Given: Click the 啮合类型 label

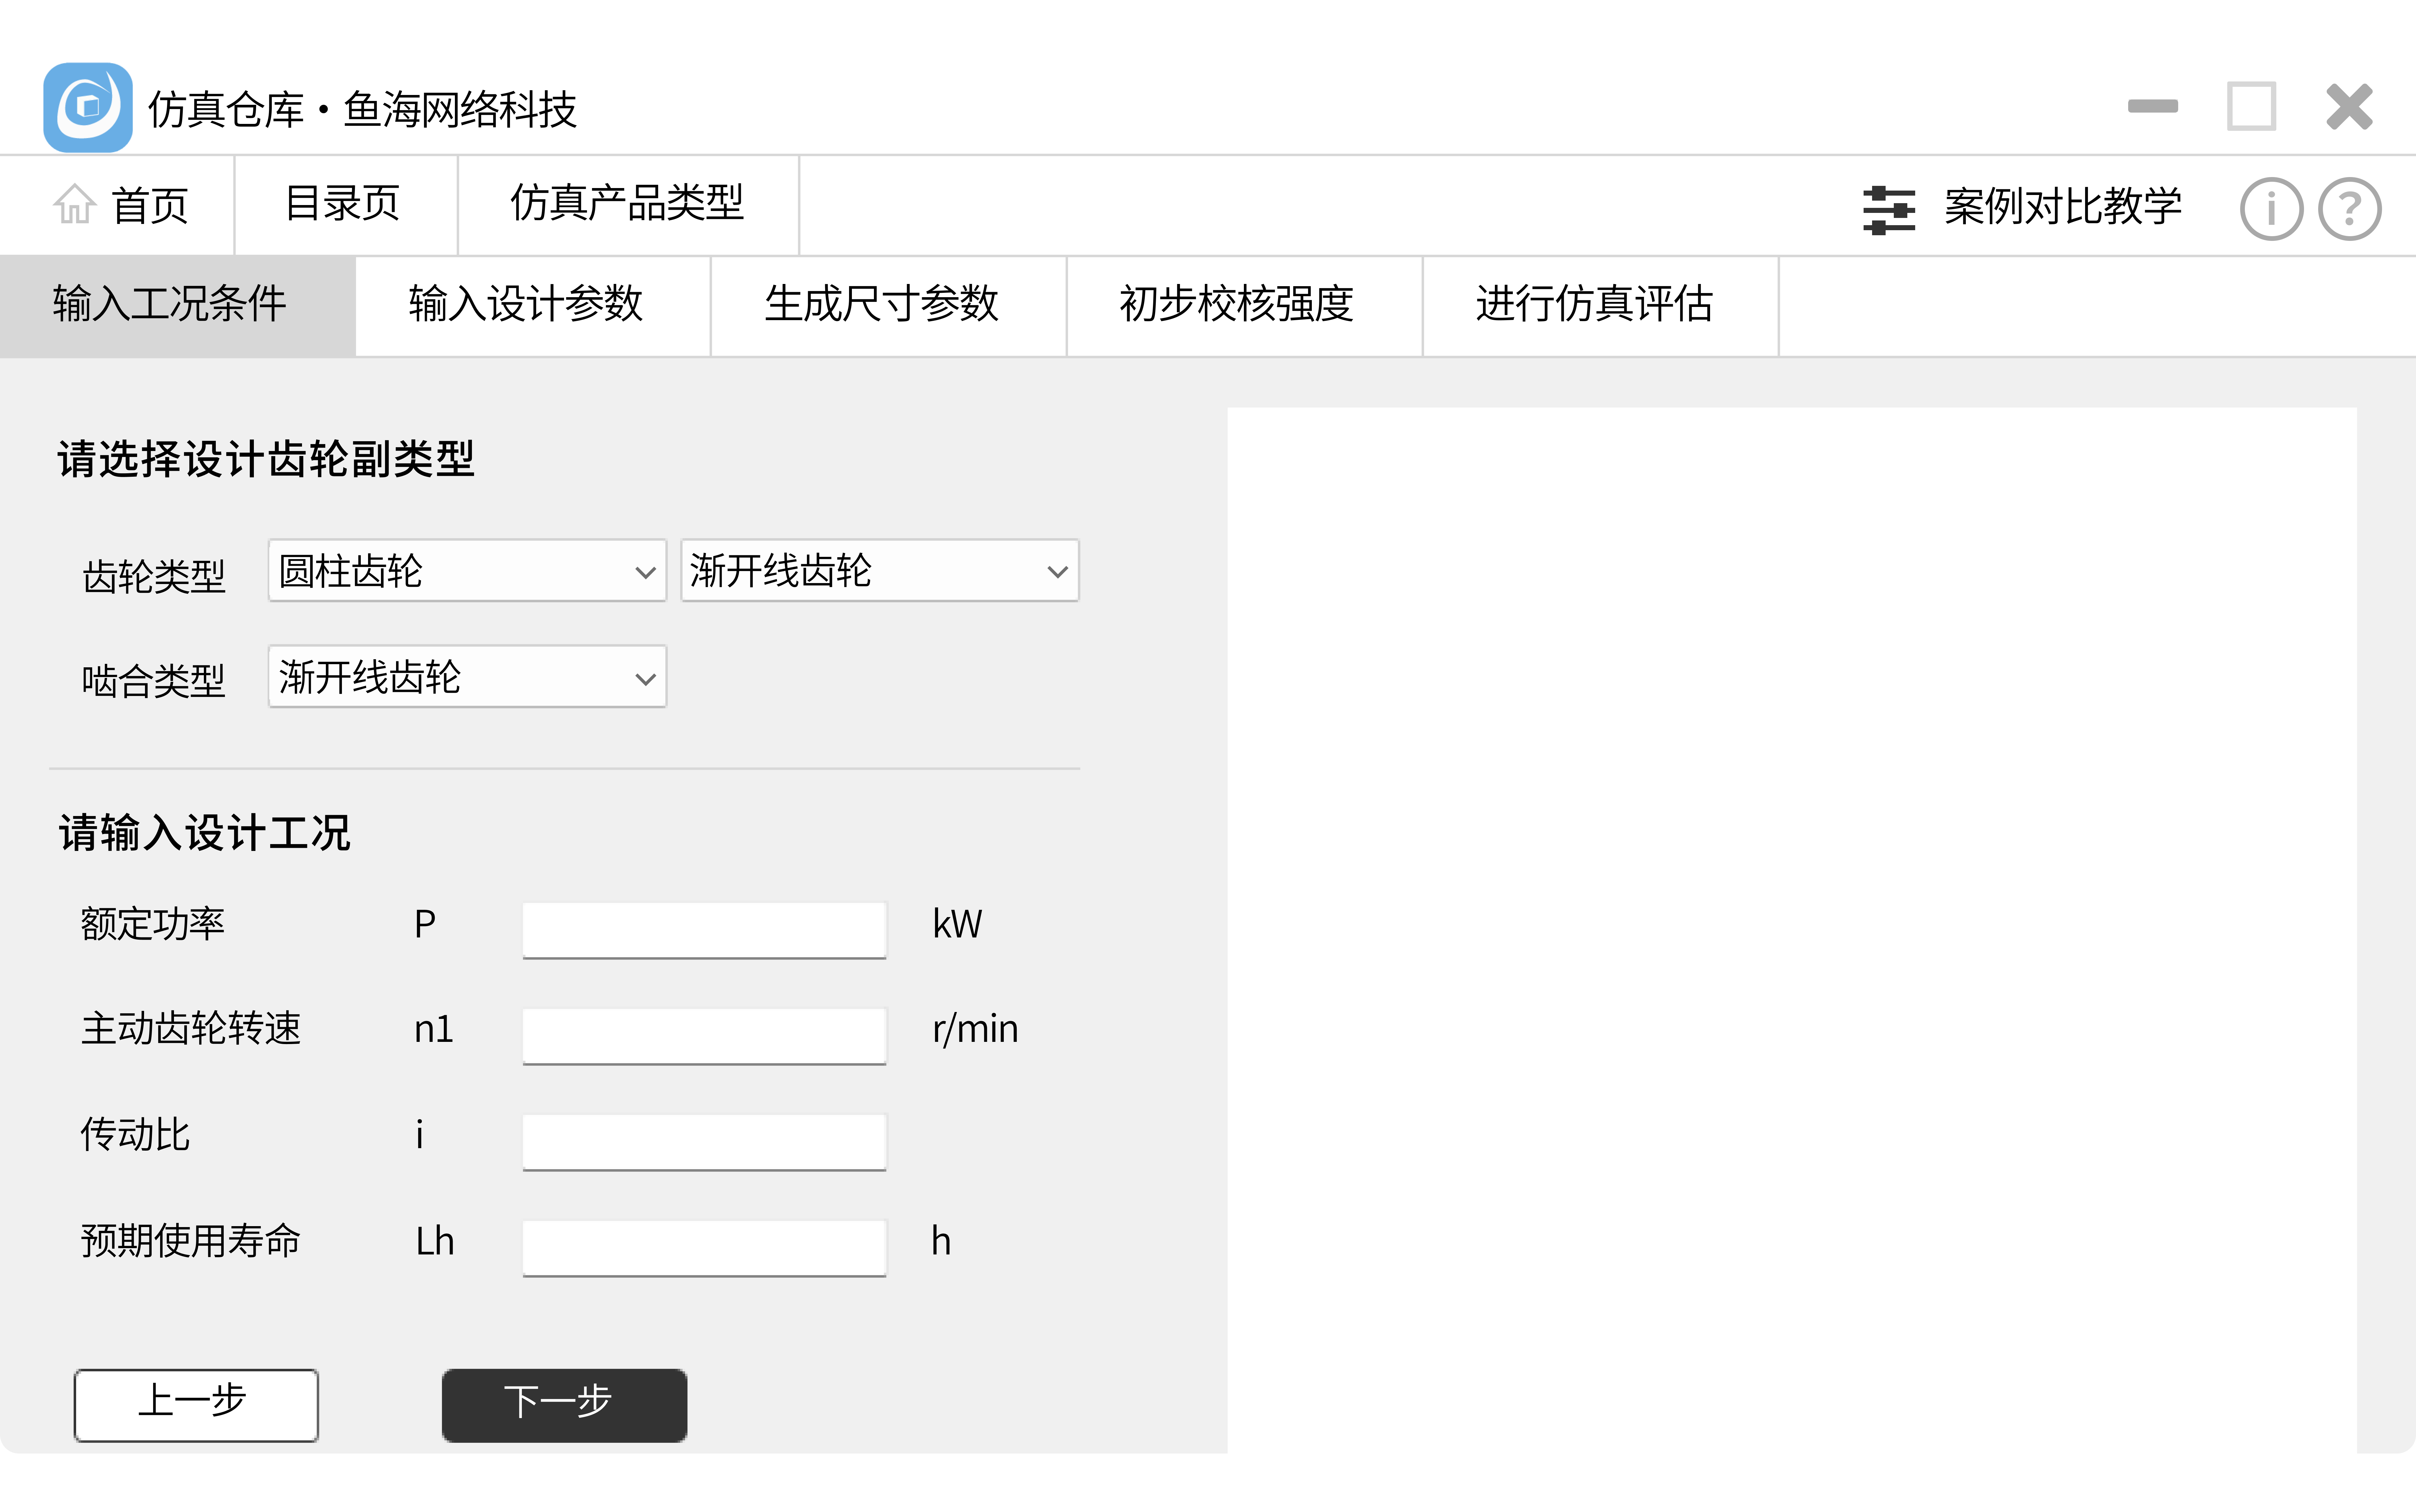Looking at the screenshot, I should [154, 682].
